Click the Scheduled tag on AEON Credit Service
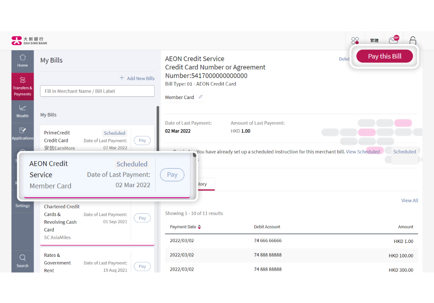The width and height of the screenshot is (434, 303). [132, 164]
